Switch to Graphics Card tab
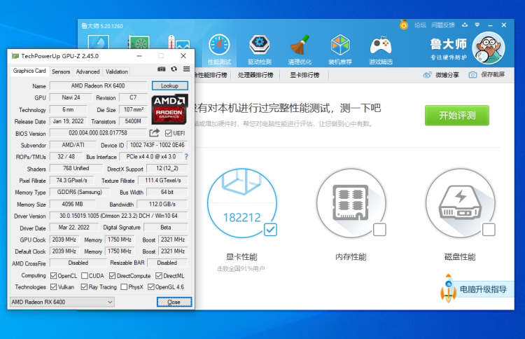525x339 pixels. 29,71
